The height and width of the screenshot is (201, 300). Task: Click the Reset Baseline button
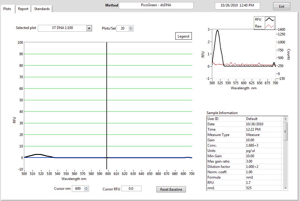(x=171, y=189)
